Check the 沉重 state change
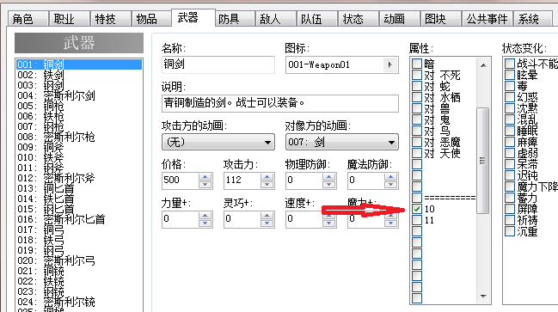The height and width of the screenshot is (312, 558). coord(510,231)
